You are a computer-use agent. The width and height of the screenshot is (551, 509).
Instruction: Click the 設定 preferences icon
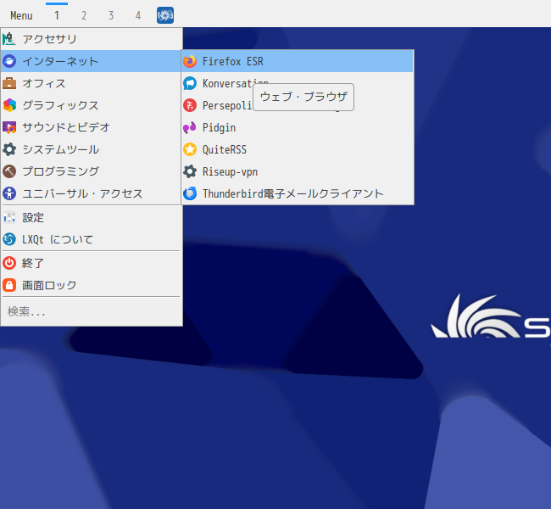coord(9,217)
